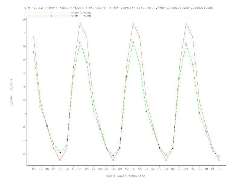Select the green dashed F_MEAN legend line sample
Image resolution: width=239 pixels, height=184 pixels.
coord(47,16)
